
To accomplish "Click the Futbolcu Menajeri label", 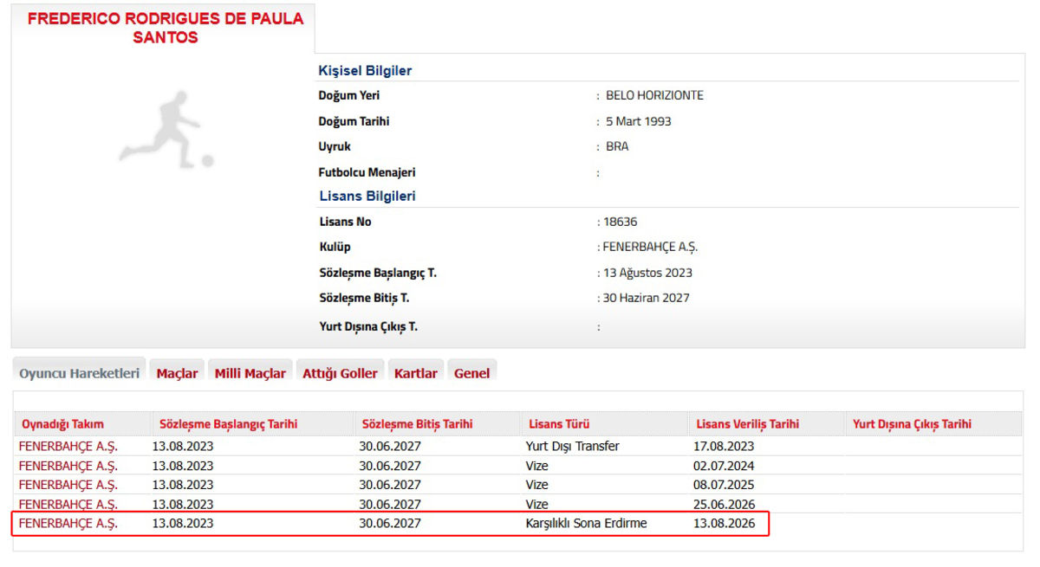I will 367,172.
